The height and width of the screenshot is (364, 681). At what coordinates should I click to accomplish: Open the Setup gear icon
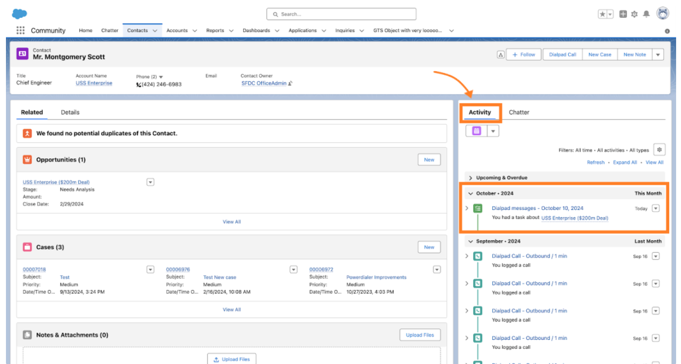click(x=635, y=15)
